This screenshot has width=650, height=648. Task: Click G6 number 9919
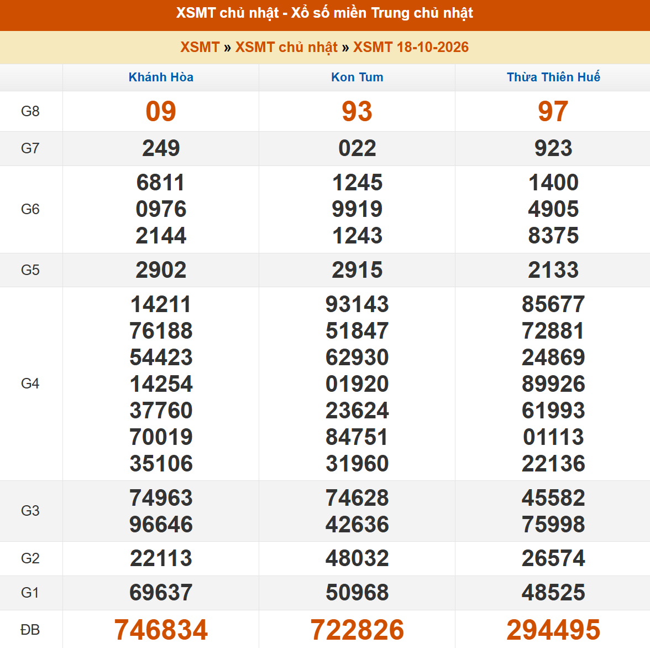point(357,209)
